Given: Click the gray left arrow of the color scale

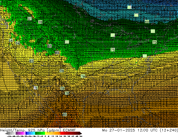Looking at the screenshot, I should [6, 133].
